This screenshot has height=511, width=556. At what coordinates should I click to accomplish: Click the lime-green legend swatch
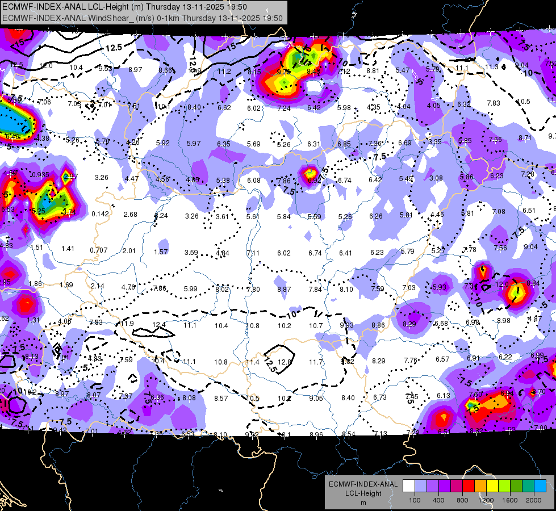pyautogui.click(x=504, y=486)
